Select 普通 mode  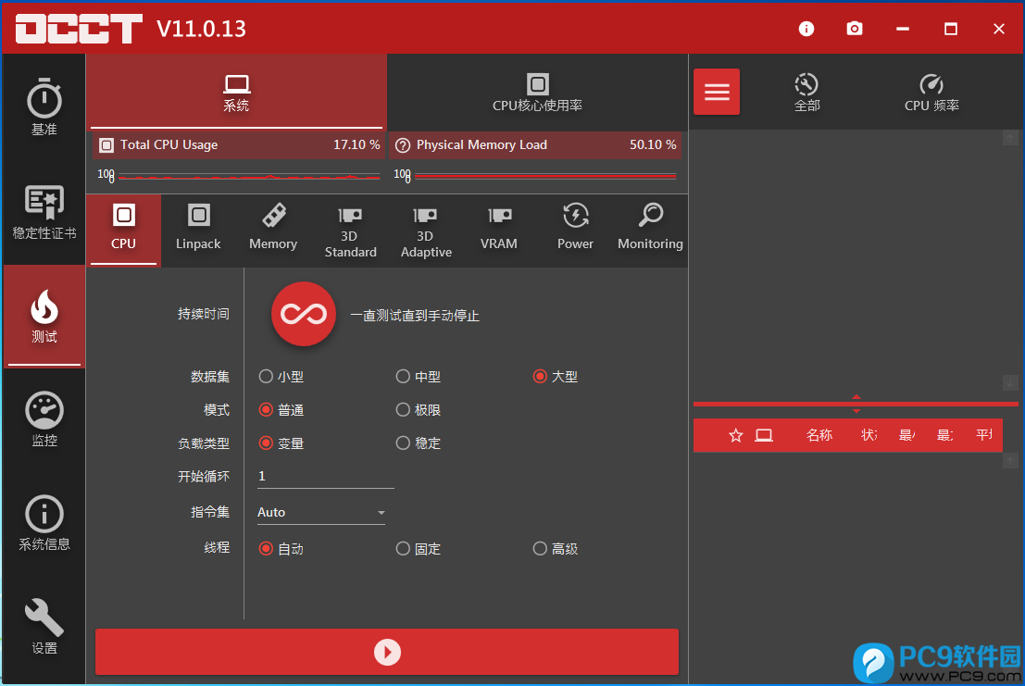tap(281, 409)
